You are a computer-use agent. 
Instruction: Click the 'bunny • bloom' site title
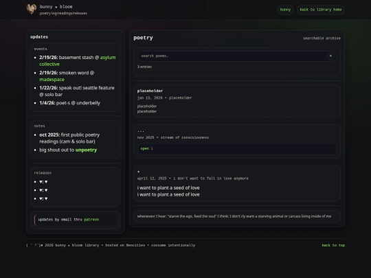point(56,7)
